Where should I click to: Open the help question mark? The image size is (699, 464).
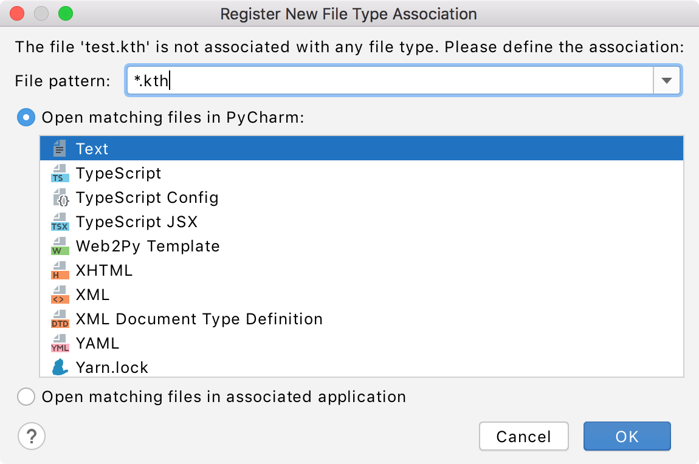[32, 436]
